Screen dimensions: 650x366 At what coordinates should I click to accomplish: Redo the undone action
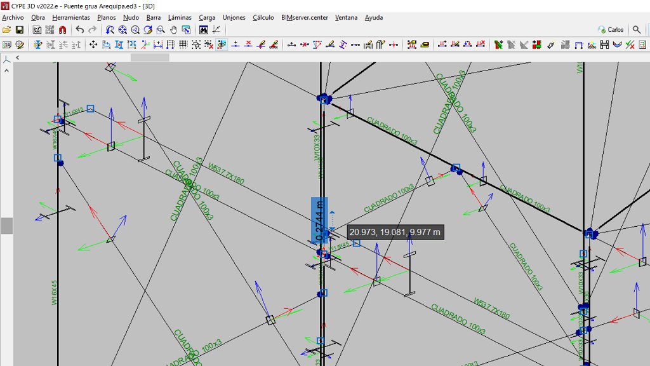point(93,30)
